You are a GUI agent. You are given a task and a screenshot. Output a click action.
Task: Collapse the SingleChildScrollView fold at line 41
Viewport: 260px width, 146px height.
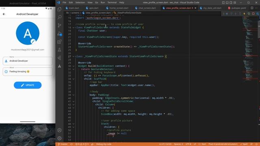[74, 101]
